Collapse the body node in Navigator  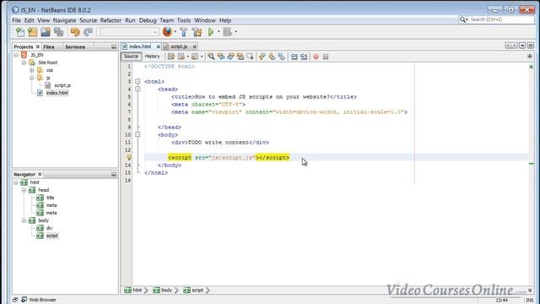(x=24, y=220)
